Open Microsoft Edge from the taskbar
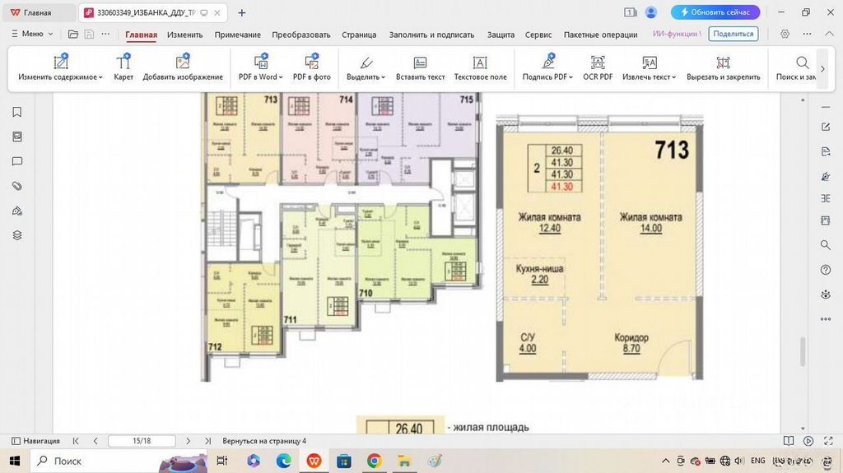 pos(283,461)
